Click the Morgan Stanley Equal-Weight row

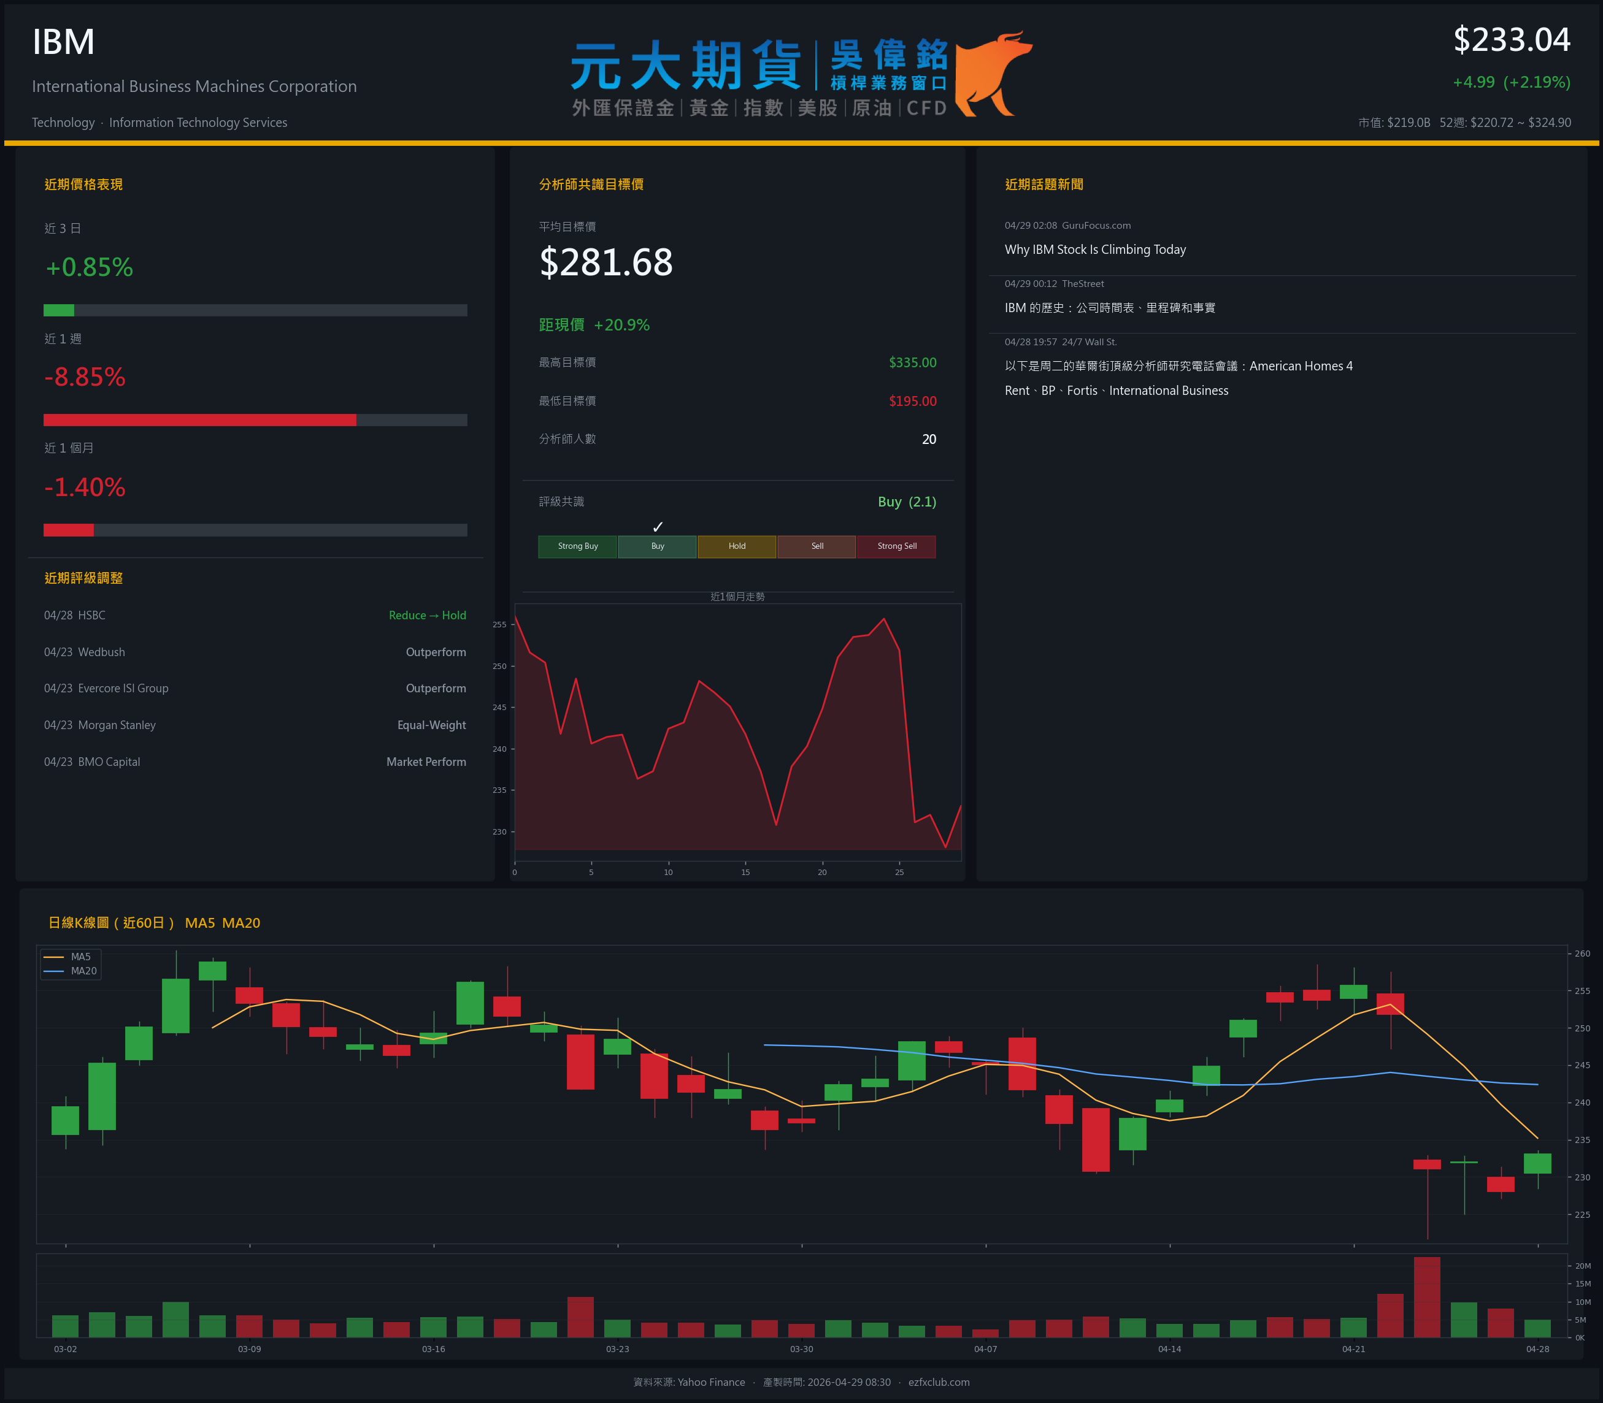255,725
